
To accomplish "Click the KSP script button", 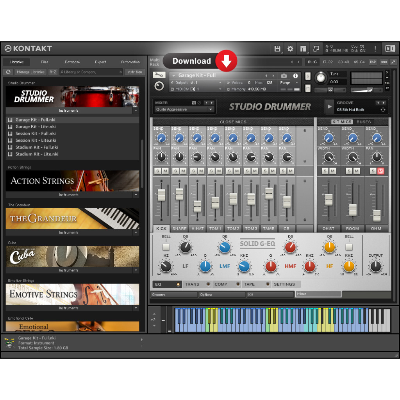I will pos(373,62).
